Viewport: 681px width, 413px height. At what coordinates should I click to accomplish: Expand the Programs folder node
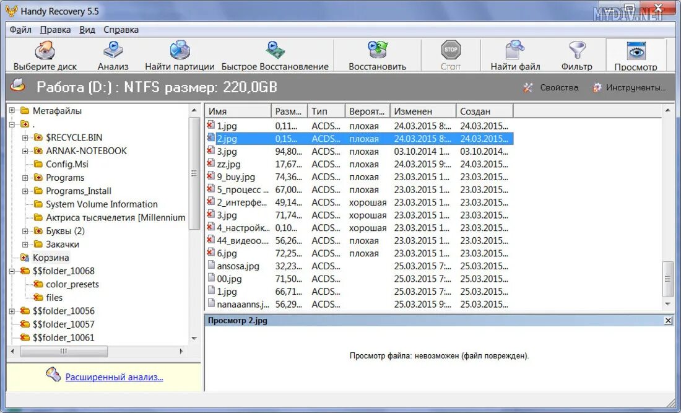(x=25, y=178)
